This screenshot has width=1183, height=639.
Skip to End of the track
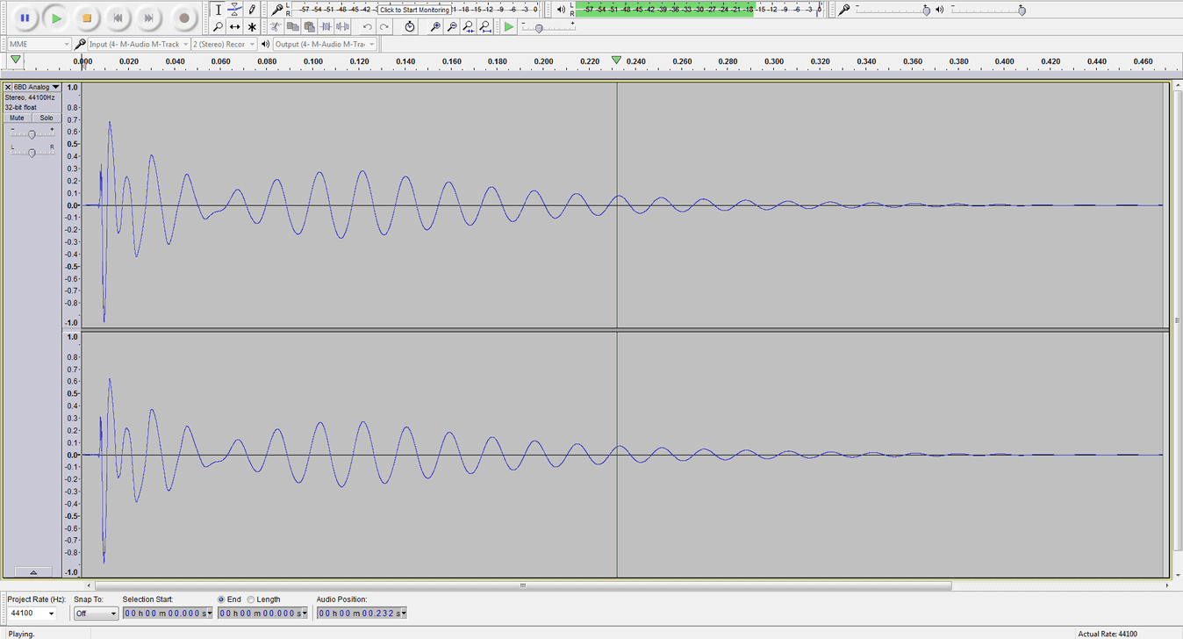(x=149, y=18)
